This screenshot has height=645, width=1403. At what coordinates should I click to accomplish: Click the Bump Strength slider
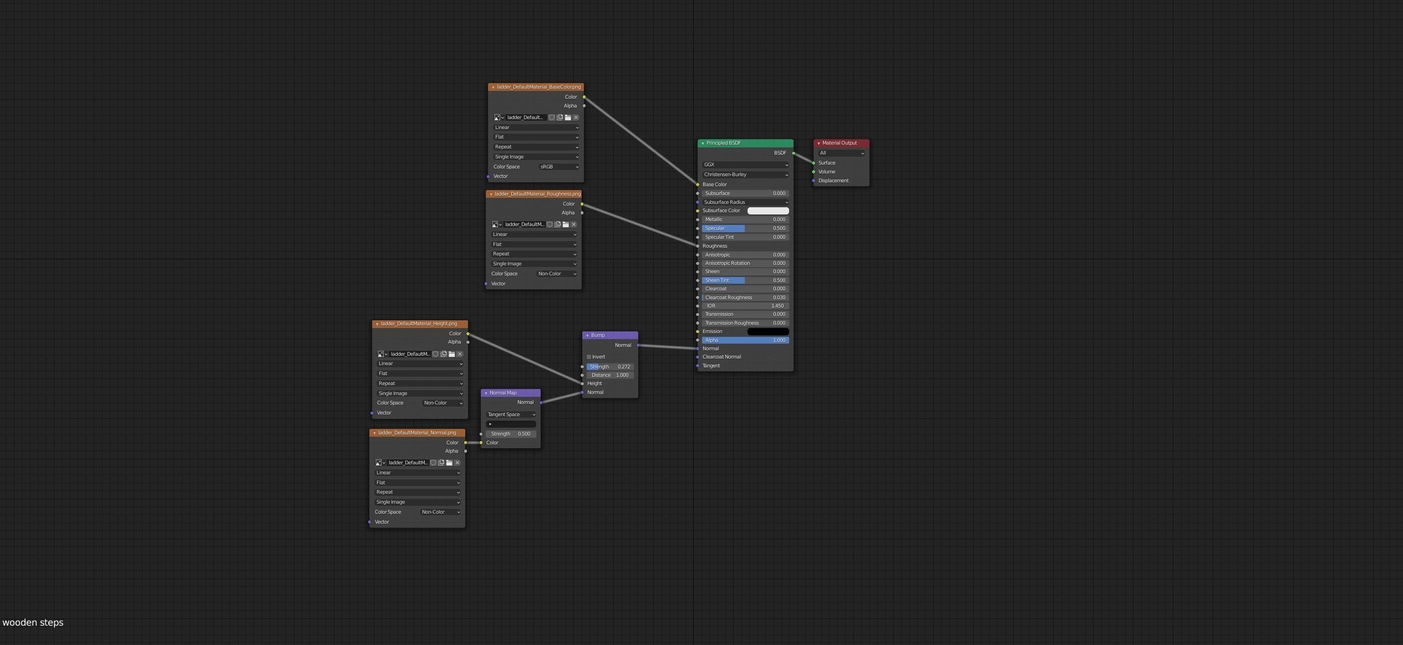(609, 367)
